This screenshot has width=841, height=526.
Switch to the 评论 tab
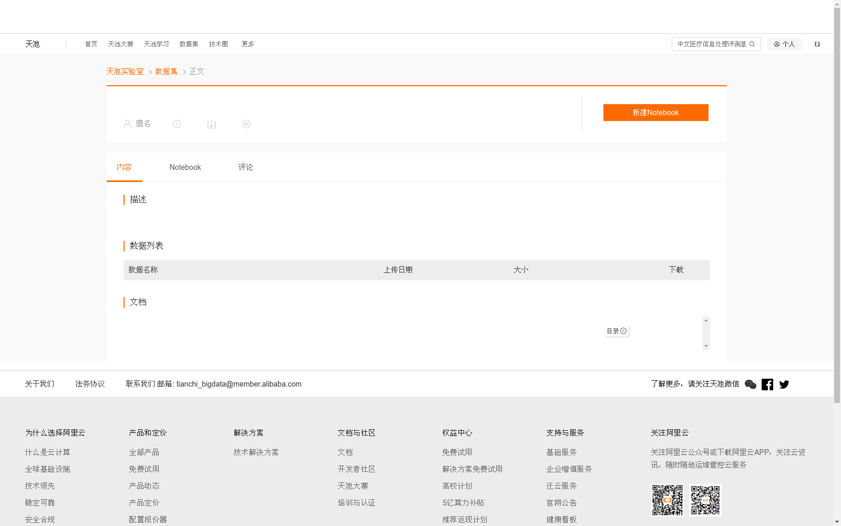coord(245,167)
